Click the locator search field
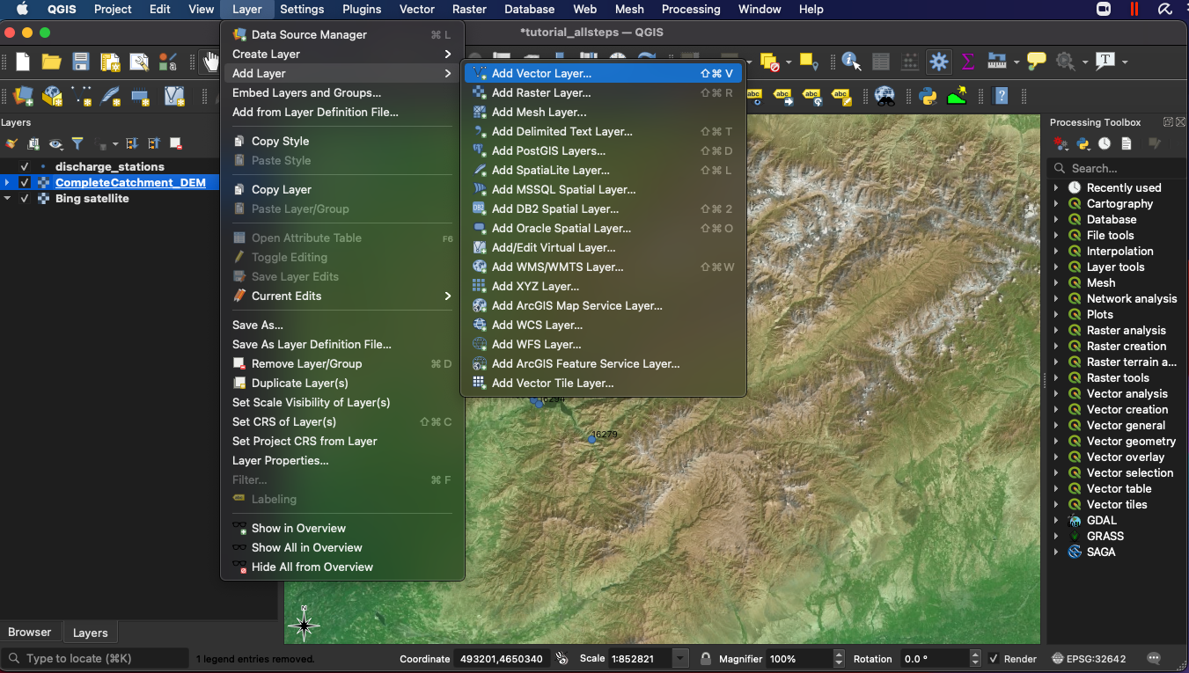The image size is (1189, 673). click(95, 658)
